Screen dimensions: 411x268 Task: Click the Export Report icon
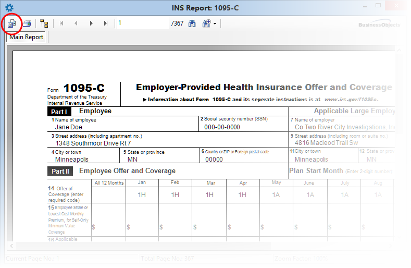[12, 23]
